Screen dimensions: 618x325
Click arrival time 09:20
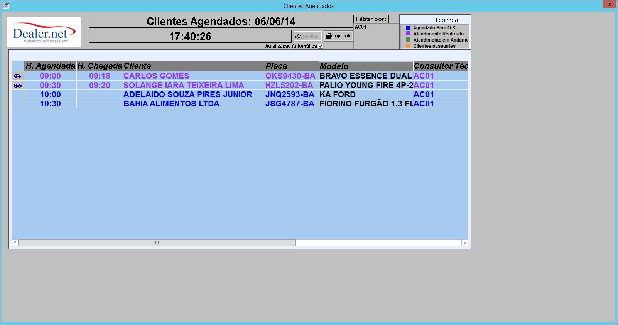(100, 85)
